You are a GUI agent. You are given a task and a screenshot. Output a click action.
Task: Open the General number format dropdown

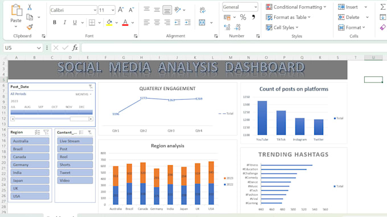point(256,7)
